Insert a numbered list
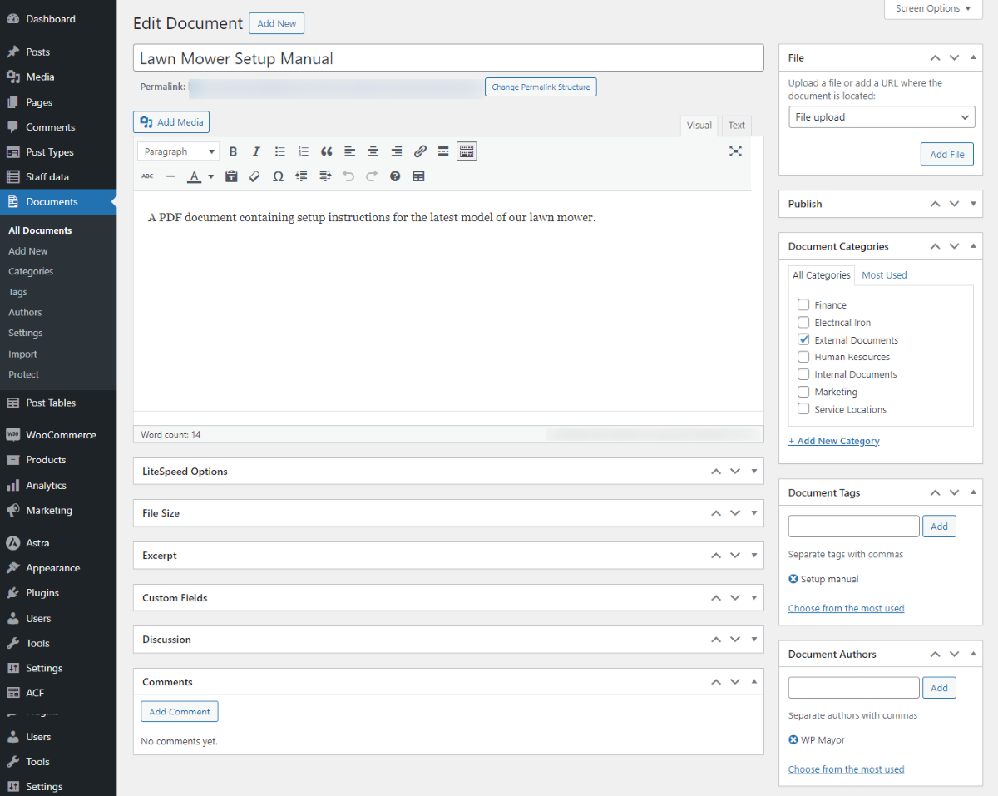Screen dimensions: 998x796 304,151
